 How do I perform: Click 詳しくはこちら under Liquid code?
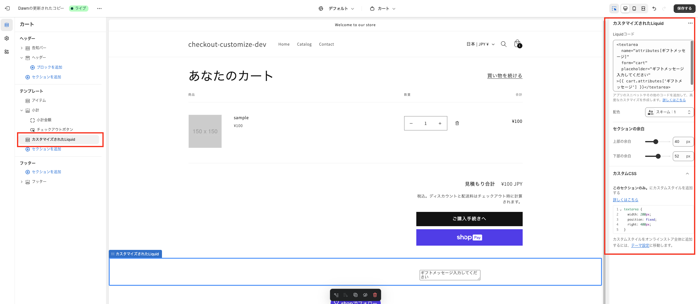[x=674, y=100]
